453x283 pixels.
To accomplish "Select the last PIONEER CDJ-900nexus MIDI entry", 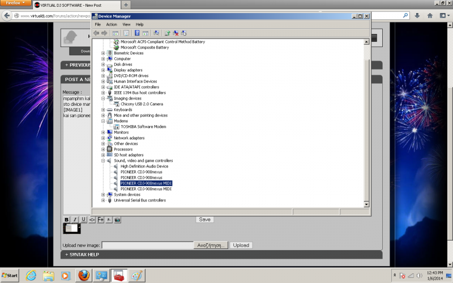I will coord(146,189).
